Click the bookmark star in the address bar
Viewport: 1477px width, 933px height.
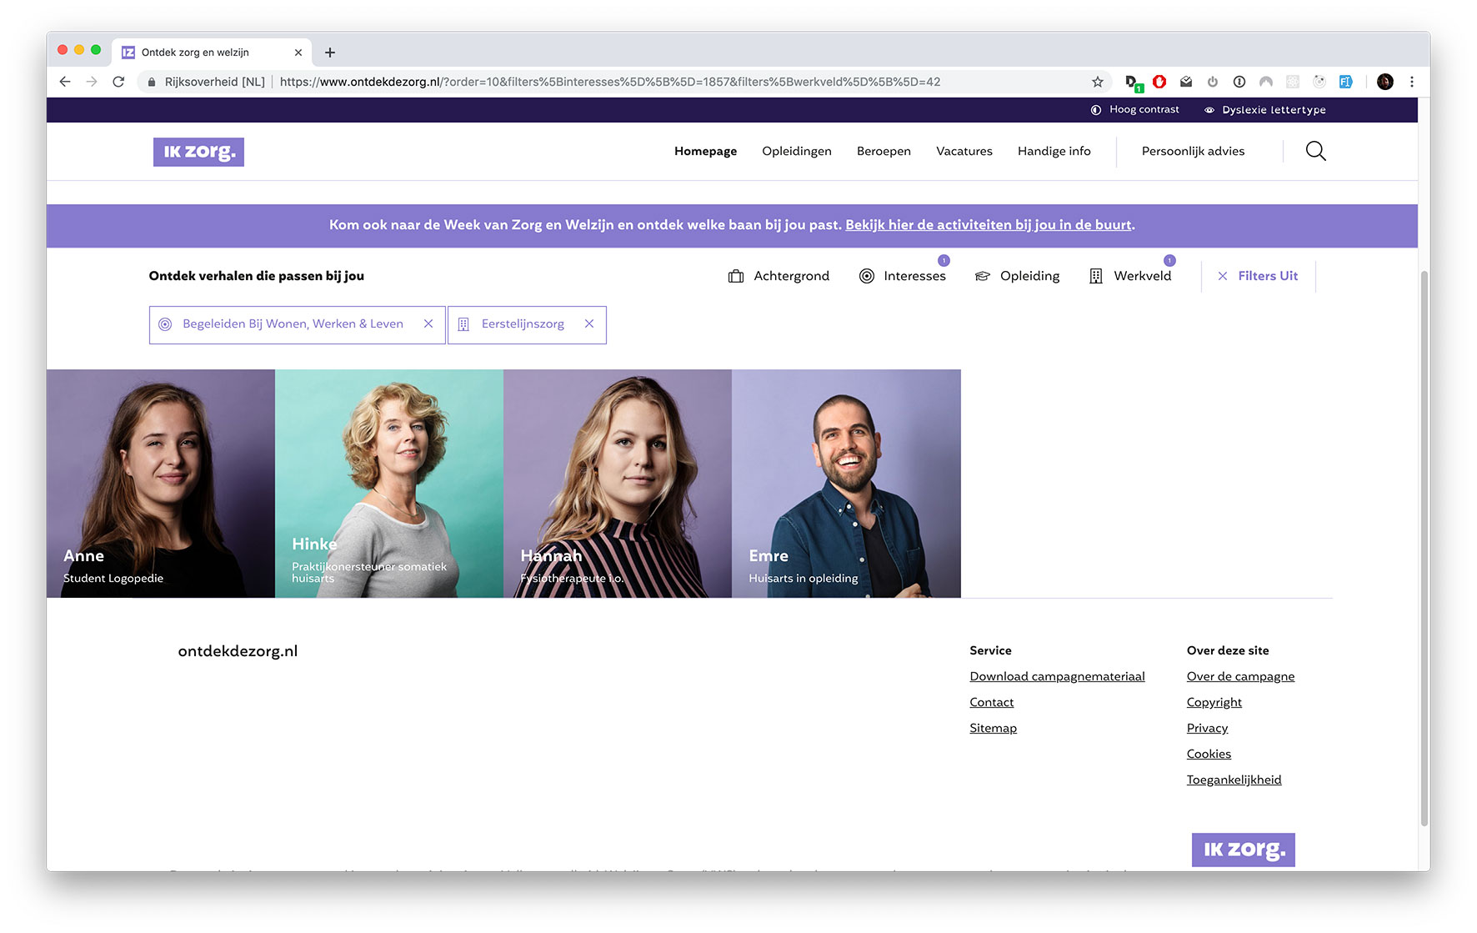pyautogui.click(x=1098, y=82)
